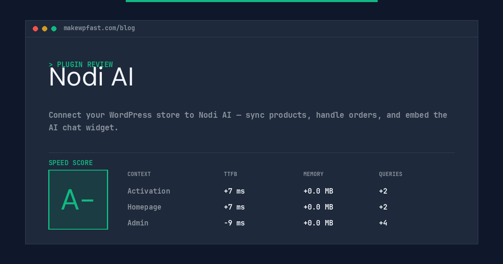Click the 'MEMORY' column header

(314, 174)
